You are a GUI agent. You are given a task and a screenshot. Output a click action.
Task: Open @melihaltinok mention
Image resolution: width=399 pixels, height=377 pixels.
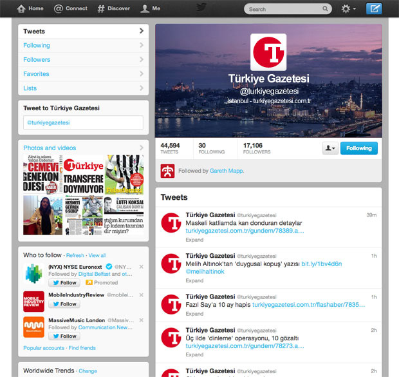tap(205, 272)
